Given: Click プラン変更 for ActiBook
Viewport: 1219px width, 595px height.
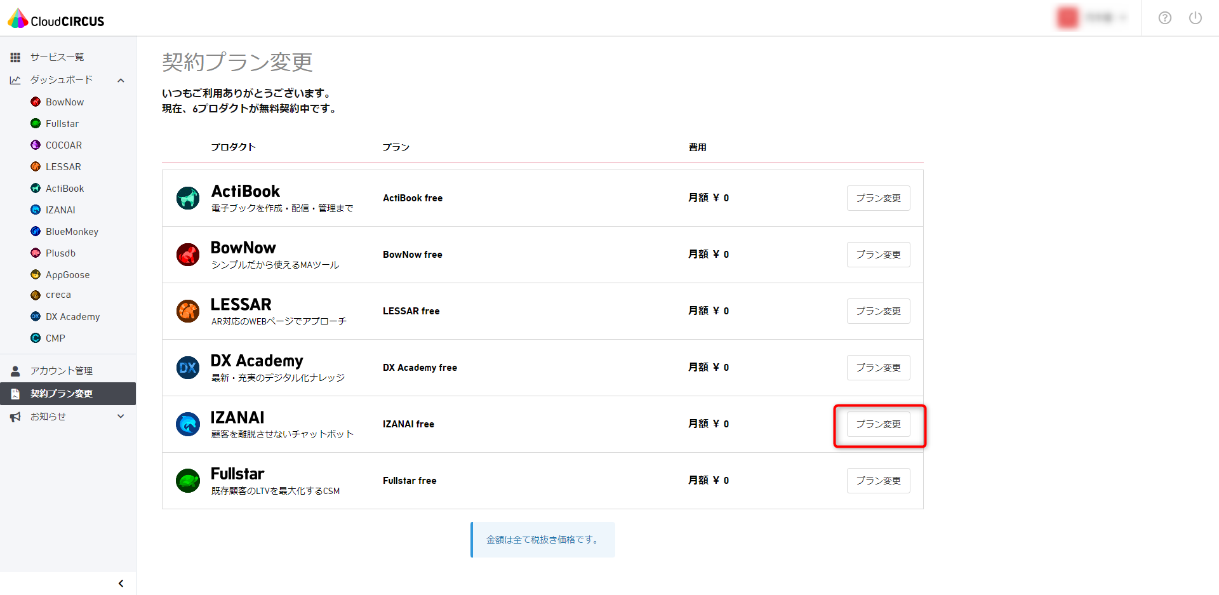Looking at the screenshot, I should pyautogui.click(x=878, y=198).
